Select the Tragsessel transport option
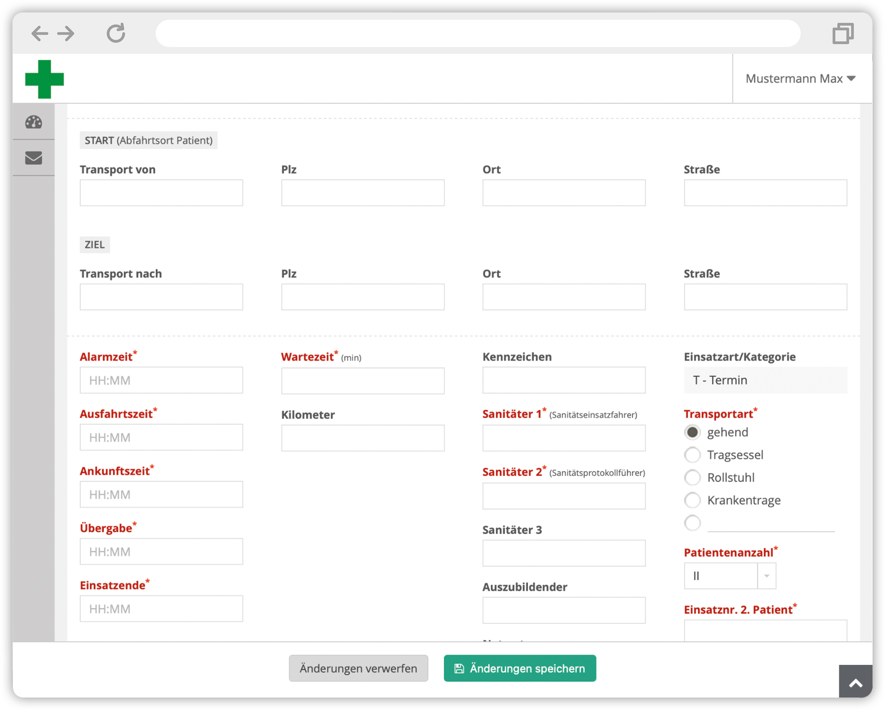This screenshot has width=885, height=710. pyautogui.click(x=692, y=455)
